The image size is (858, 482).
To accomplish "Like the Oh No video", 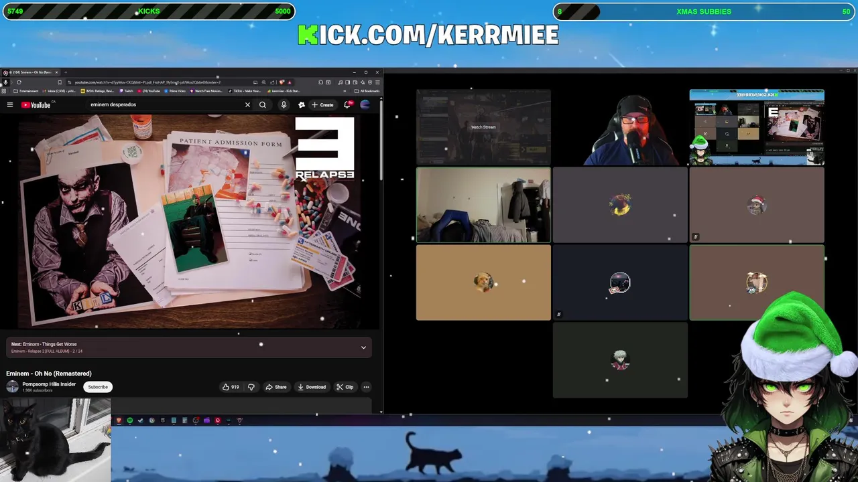I will tap(231, 387).
